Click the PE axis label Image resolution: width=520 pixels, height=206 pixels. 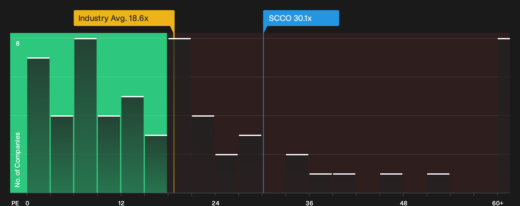coord(15,203)
